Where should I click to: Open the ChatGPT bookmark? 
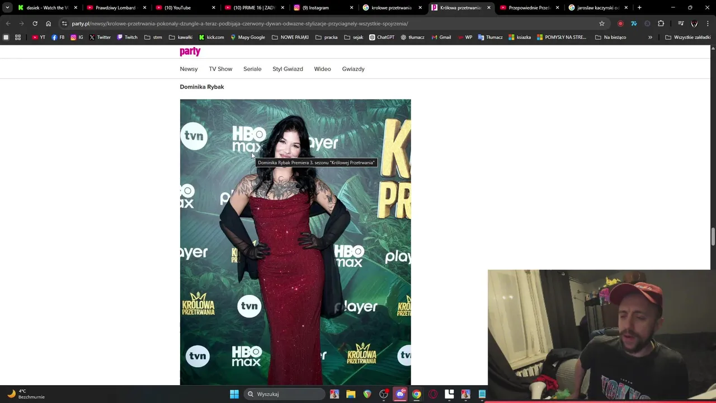click(381, 38)
